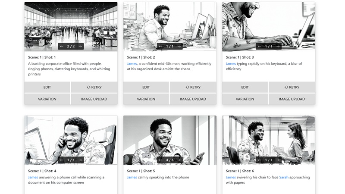The height and width of the screenshot is (194, 345).
Task: Click previous arrow on Shot 3 image
Action: [260, 47]
